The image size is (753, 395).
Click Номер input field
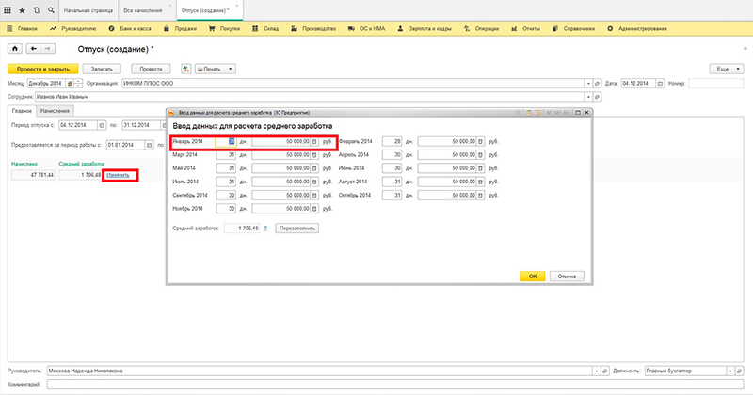click(x=716, y=84)
